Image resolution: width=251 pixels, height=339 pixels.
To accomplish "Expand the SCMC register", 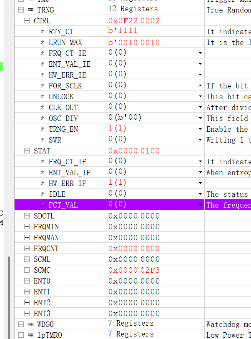I will click(x=27, y=270).
